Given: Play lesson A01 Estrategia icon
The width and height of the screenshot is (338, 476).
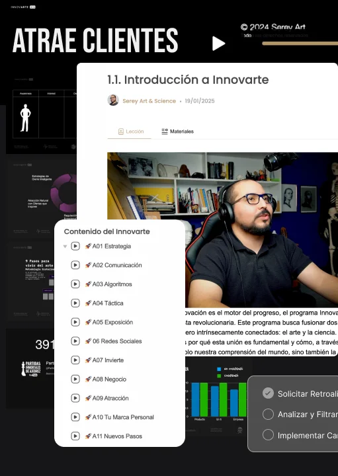Looking at the screenshot, I should [x=75, y=246].
